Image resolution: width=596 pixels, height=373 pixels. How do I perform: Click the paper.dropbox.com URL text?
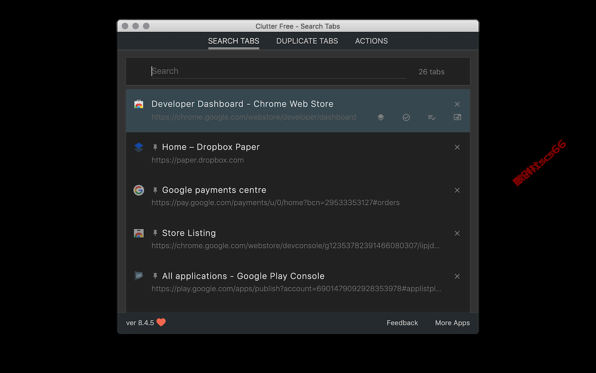(x=197, y=160)
